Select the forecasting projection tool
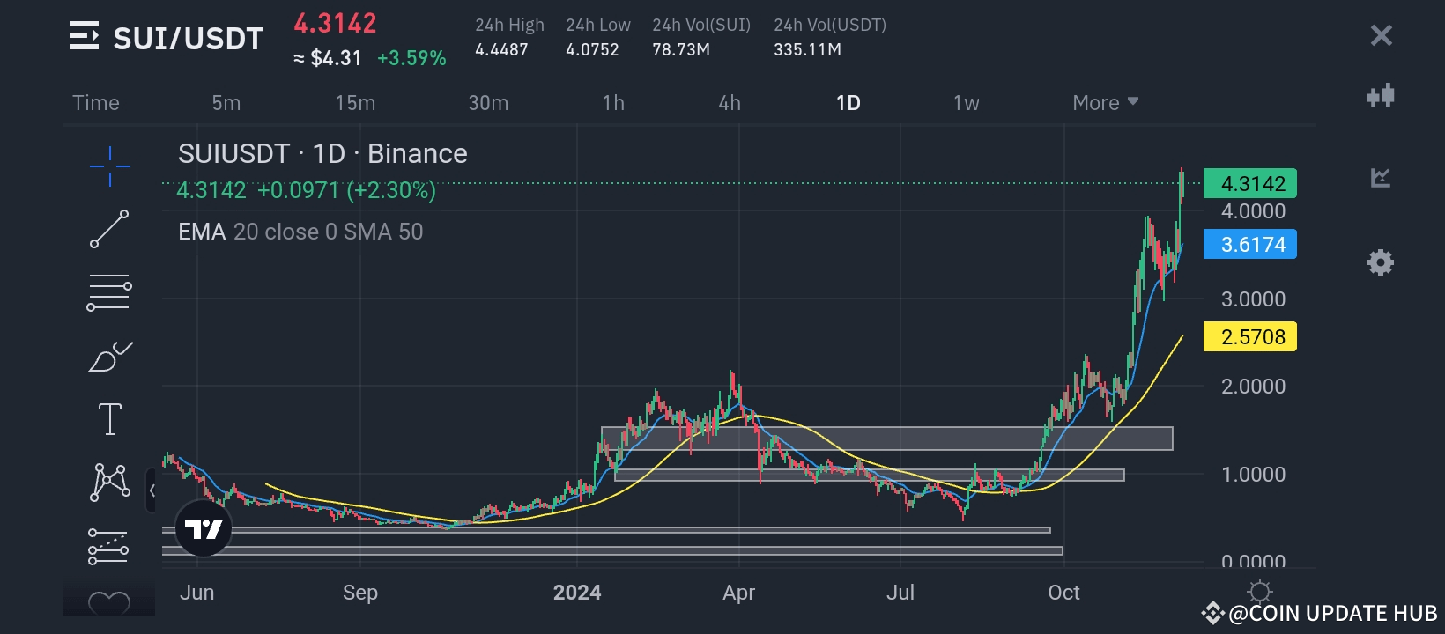This screenshot has height=634, width=1445. click(x=109, y=546)
